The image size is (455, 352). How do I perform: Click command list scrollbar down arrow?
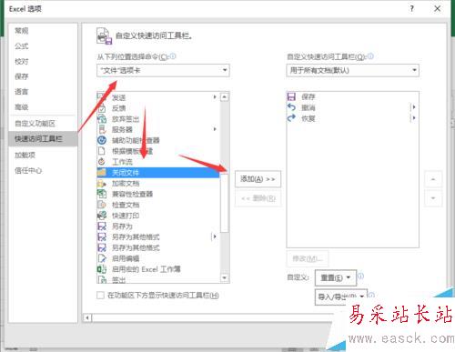tap(224, 277)
